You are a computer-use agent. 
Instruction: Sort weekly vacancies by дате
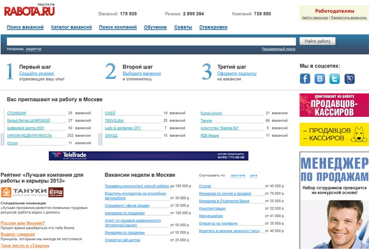tap(253, 175)
